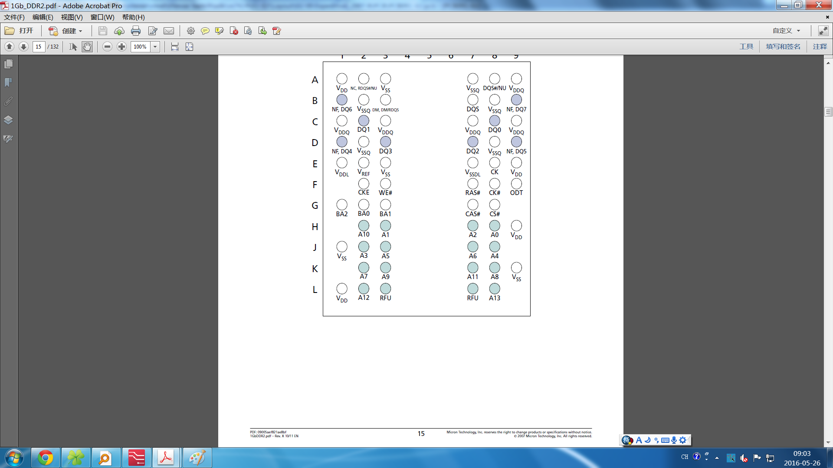
Task: Click the highlight text tool icon
Action: pos(219,31)
